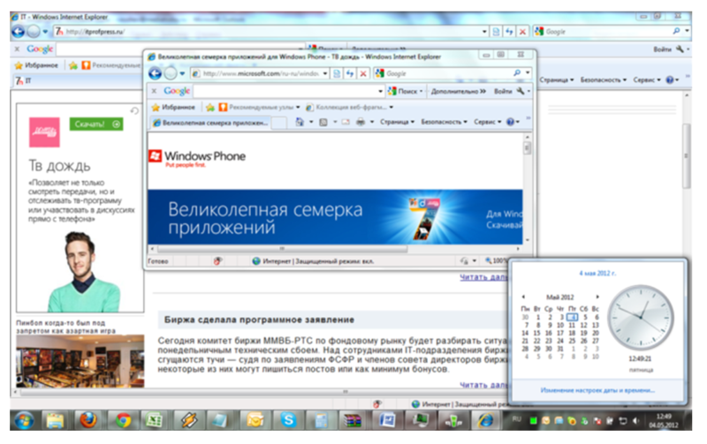This screenshot has height=444, width=707.
Task: Open Skype from taskbar
Action: [x=289, y=420]
